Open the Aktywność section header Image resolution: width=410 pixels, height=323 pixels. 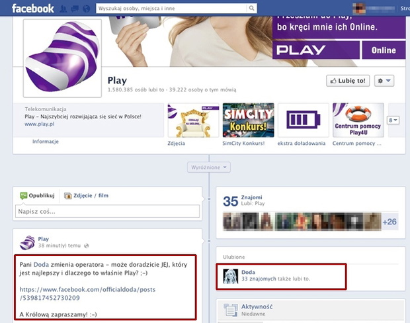pos(257,306)
